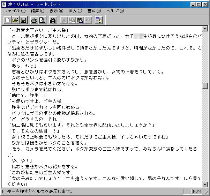Click the vertical scrollbar down arrow
This screenshot has width=210, height=196.
pyautogui.click(x=205, y=184)
